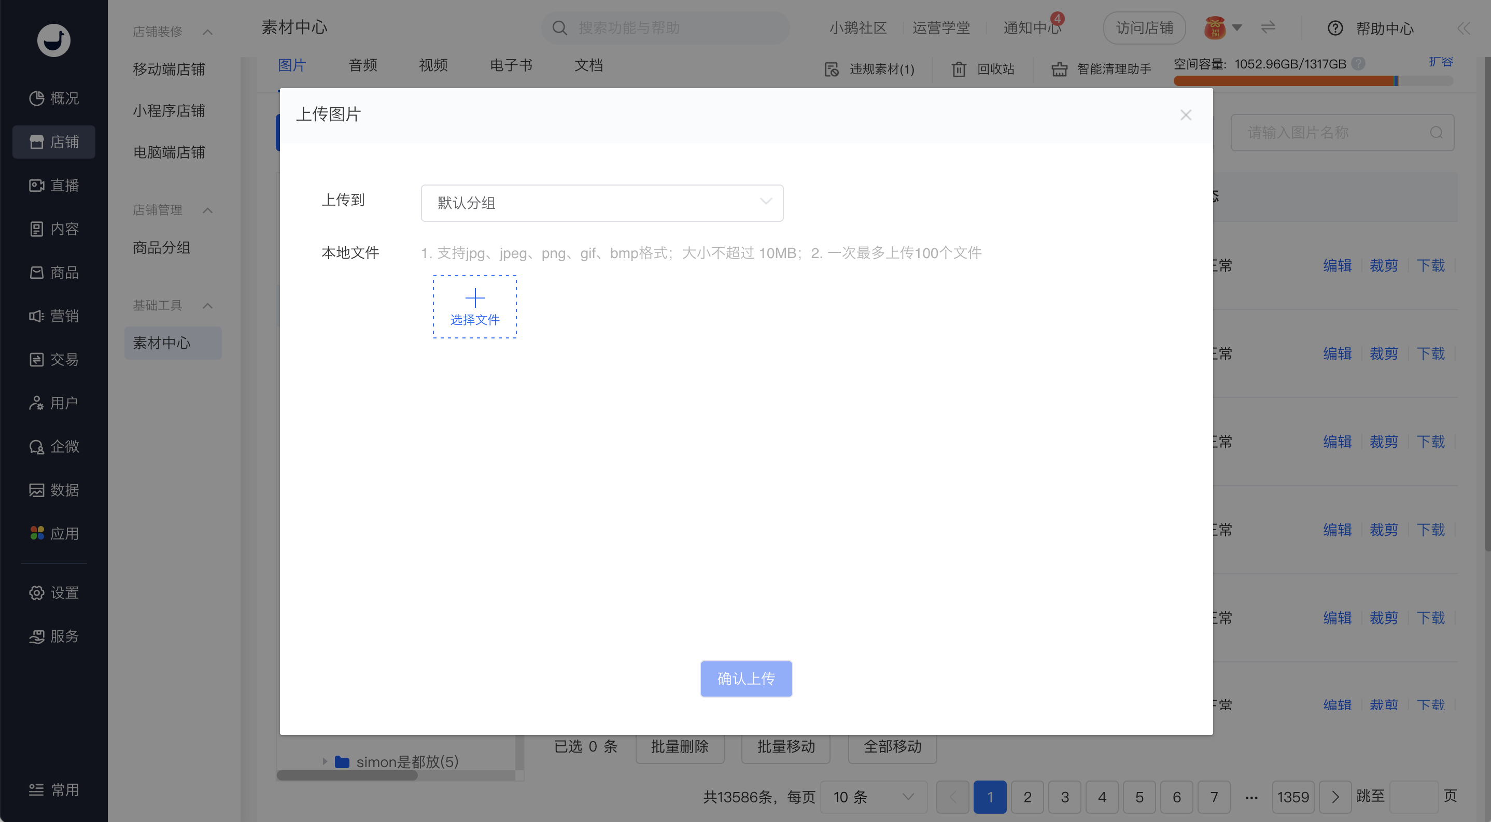Open the 直播 live stream section
The width and height of the screenshot is (1491, 822).
click(54, 185)
